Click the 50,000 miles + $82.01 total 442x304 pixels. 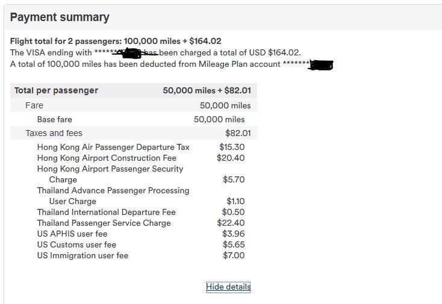tap(207, 90)
